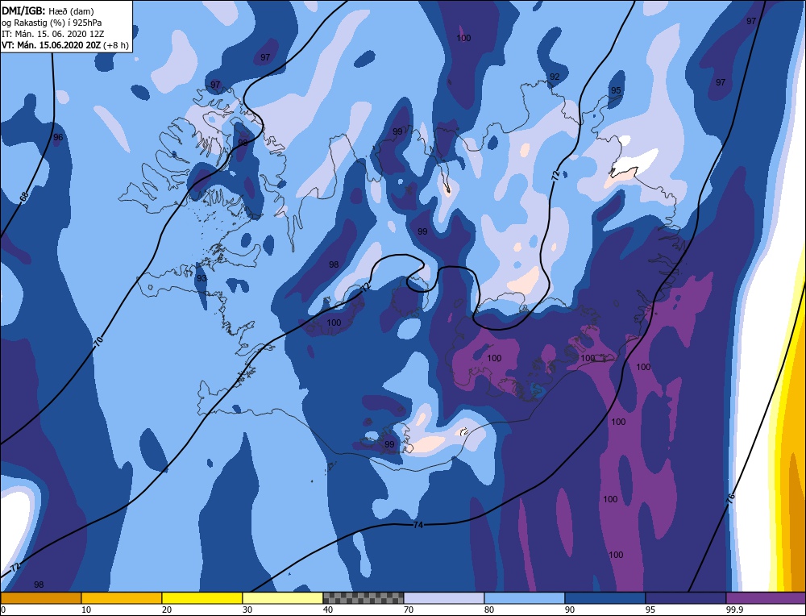Click the 'DMI/IGB: Hæð (dam)' title line
The width and height of the screenshot is (806, 616).
(48, 10)
